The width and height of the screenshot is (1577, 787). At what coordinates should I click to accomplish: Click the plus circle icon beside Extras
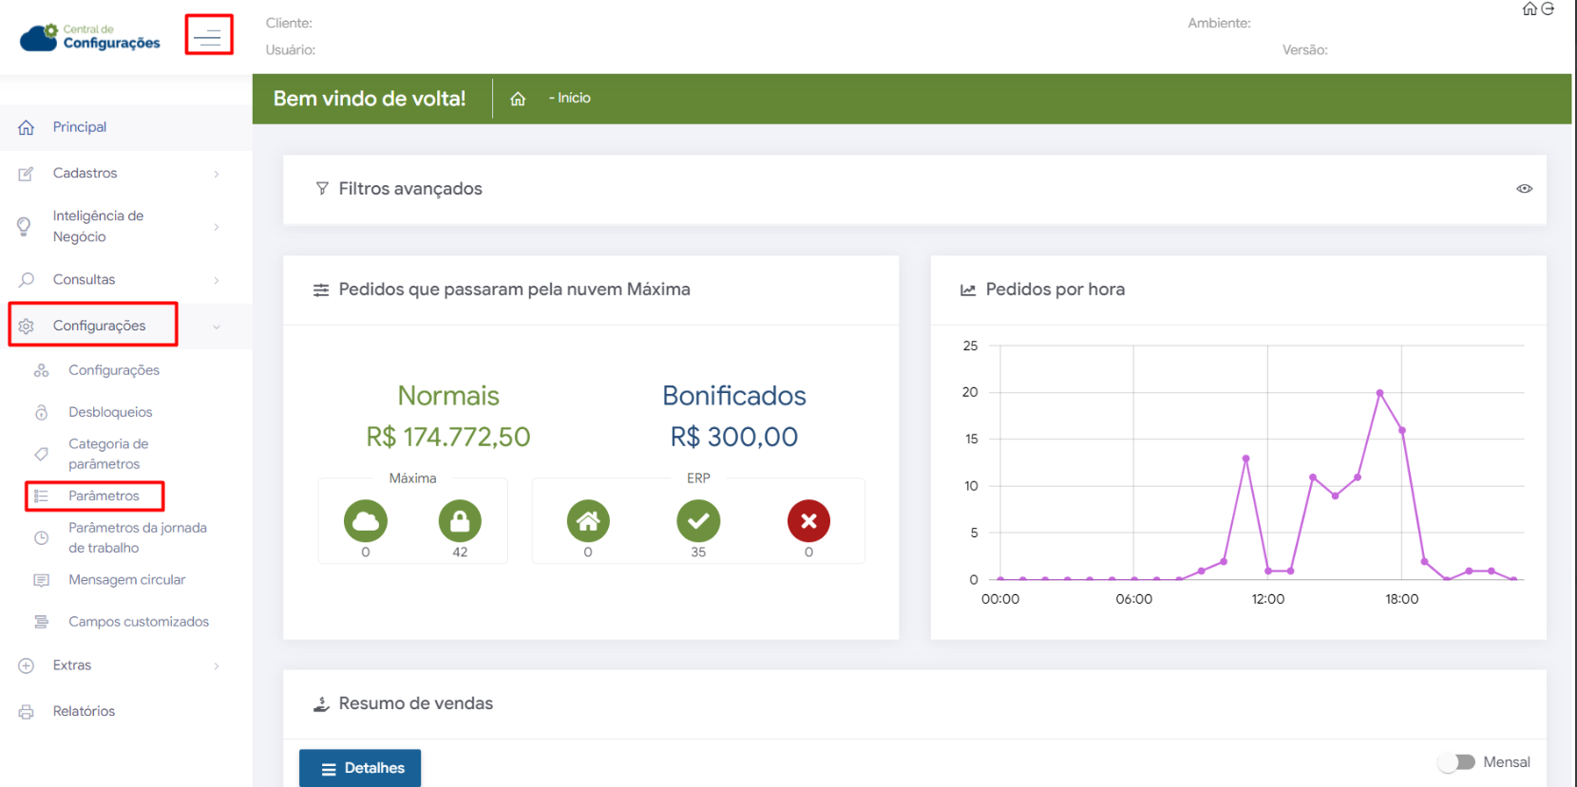click(27, 665)
